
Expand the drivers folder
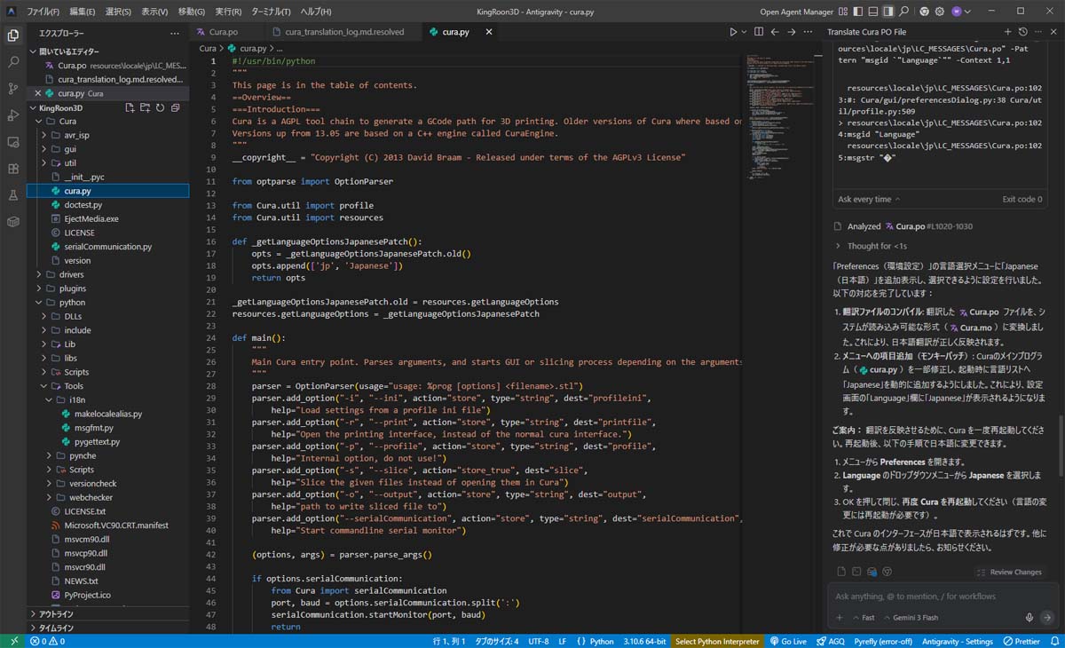pos(72,274)
